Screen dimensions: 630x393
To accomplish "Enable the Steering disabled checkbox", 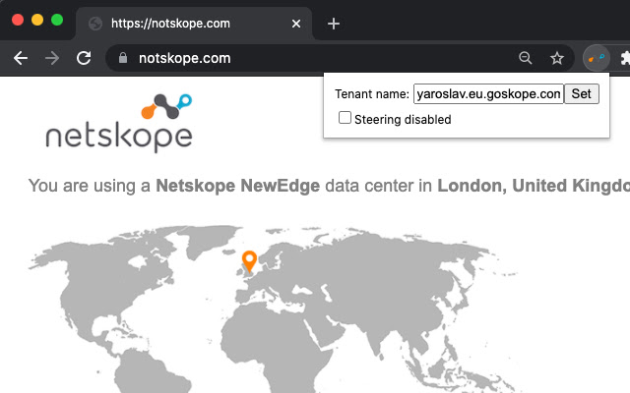I will click(x=345, y=118).
